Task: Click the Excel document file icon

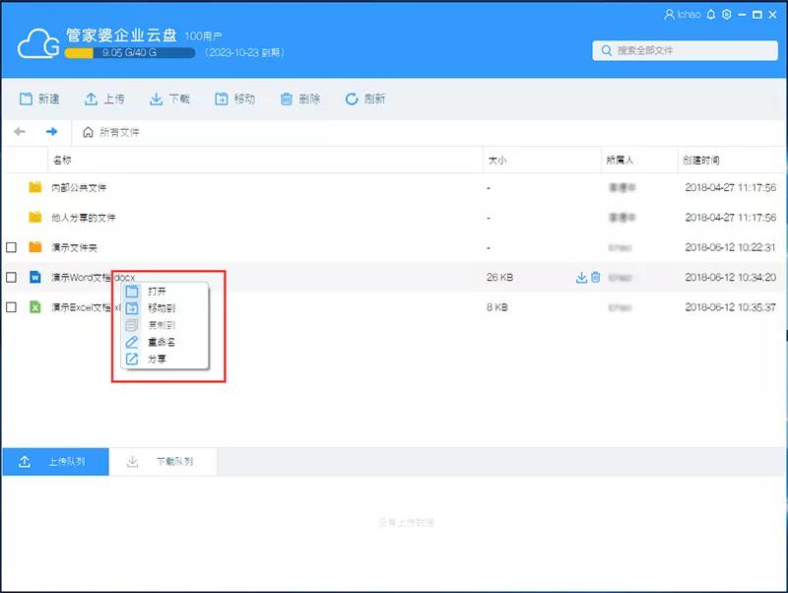Action: [x=35, y=307]
